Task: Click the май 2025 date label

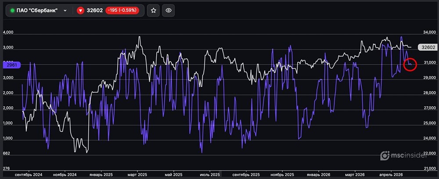Action: [173, 175]
